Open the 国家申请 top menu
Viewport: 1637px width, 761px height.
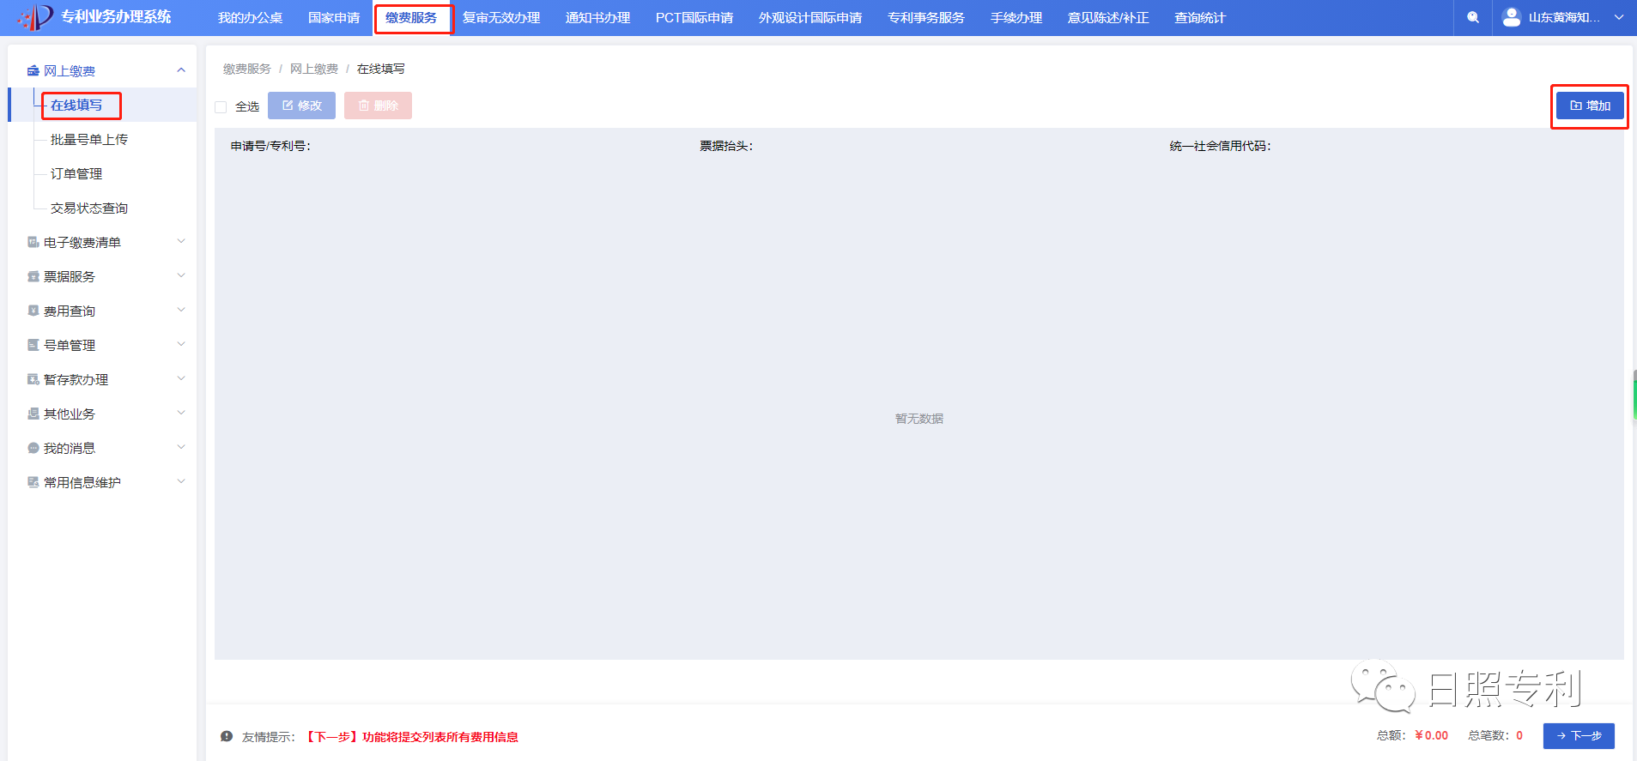click(x=334, y=18)
